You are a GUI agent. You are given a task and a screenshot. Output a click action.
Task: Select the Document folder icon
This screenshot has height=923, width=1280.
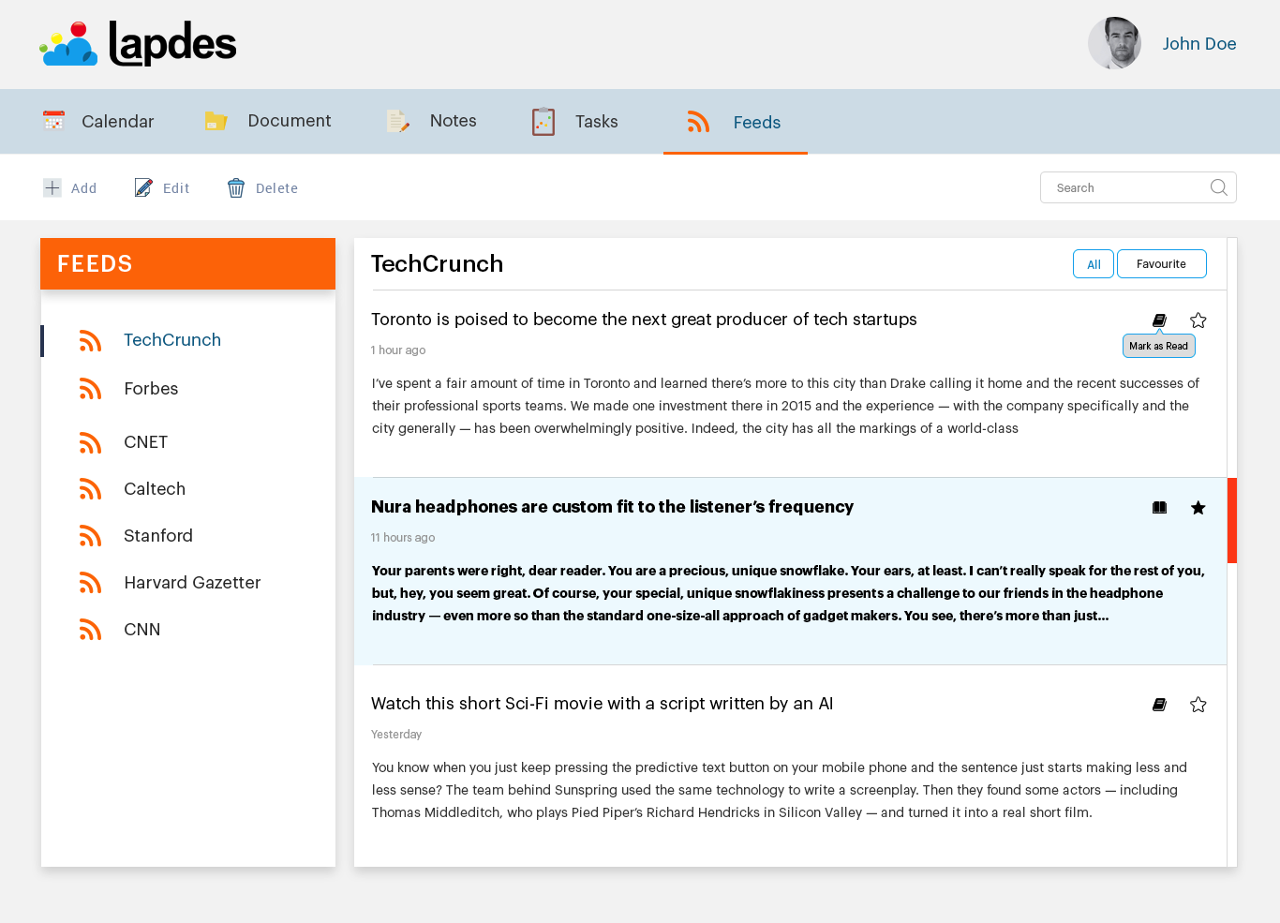[216, 120]
